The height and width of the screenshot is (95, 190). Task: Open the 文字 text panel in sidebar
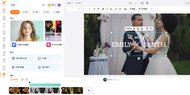pos(4,25)
